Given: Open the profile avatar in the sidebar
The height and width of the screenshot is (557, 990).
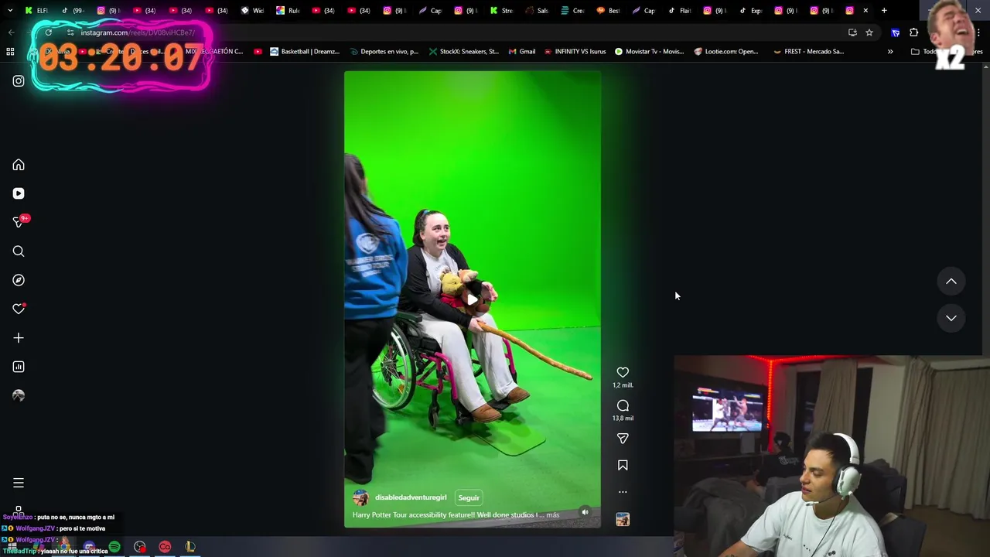Looking at the screenshot, I should pyautogui.click(x=19, y=395).
